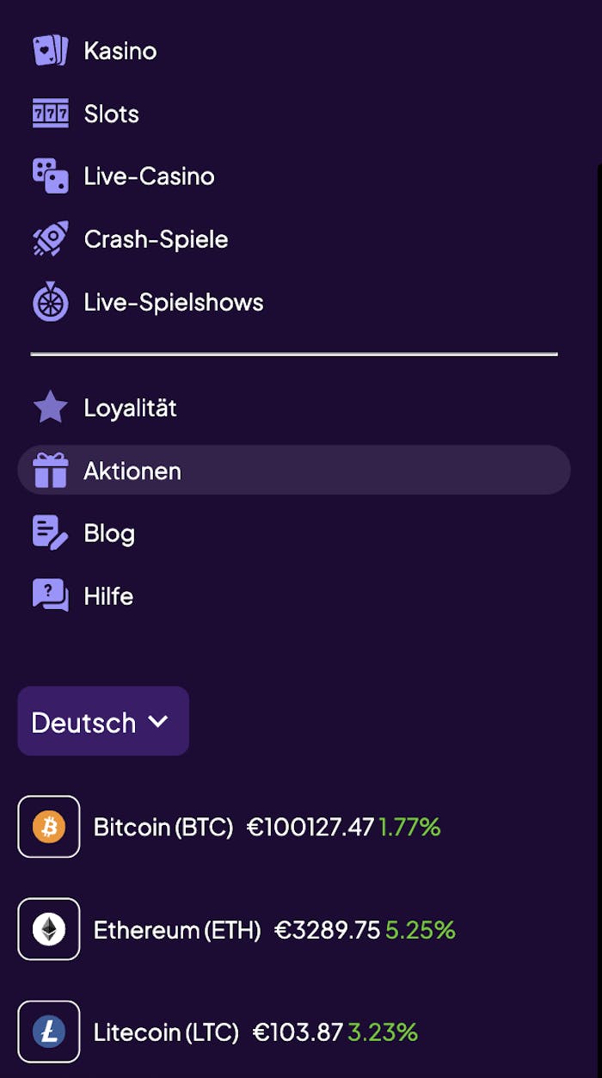This screenshot has width=602, height=1078.
Task: Click the Live-Casino dice icon
Action: click(50, 176)
